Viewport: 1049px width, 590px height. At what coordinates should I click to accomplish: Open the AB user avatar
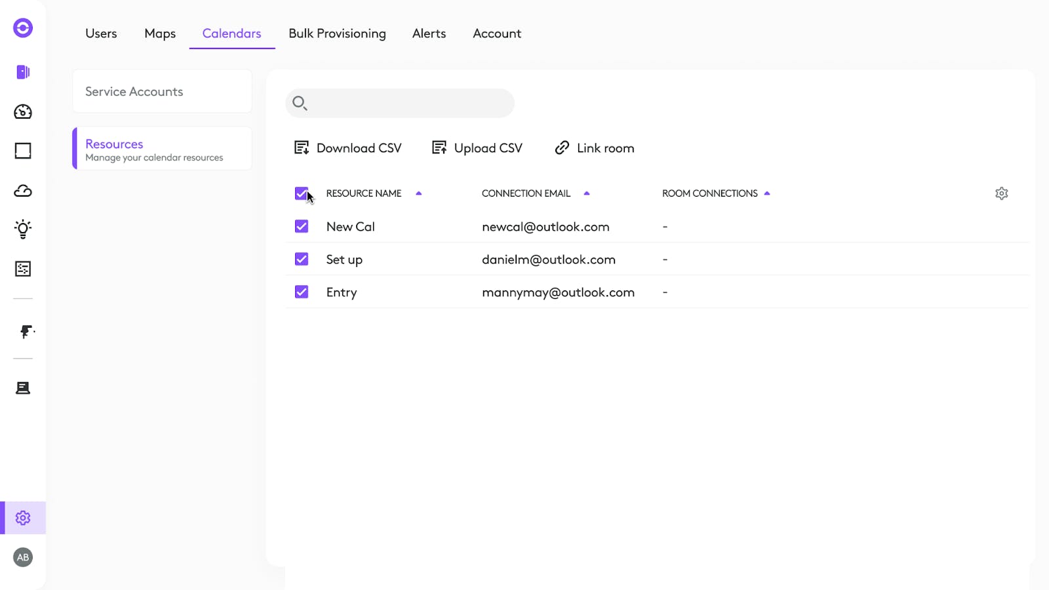23,557
